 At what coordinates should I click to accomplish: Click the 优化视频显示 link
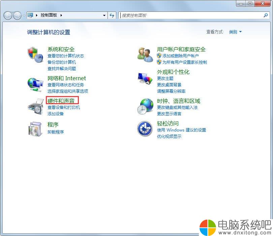[x=169, y=137]
